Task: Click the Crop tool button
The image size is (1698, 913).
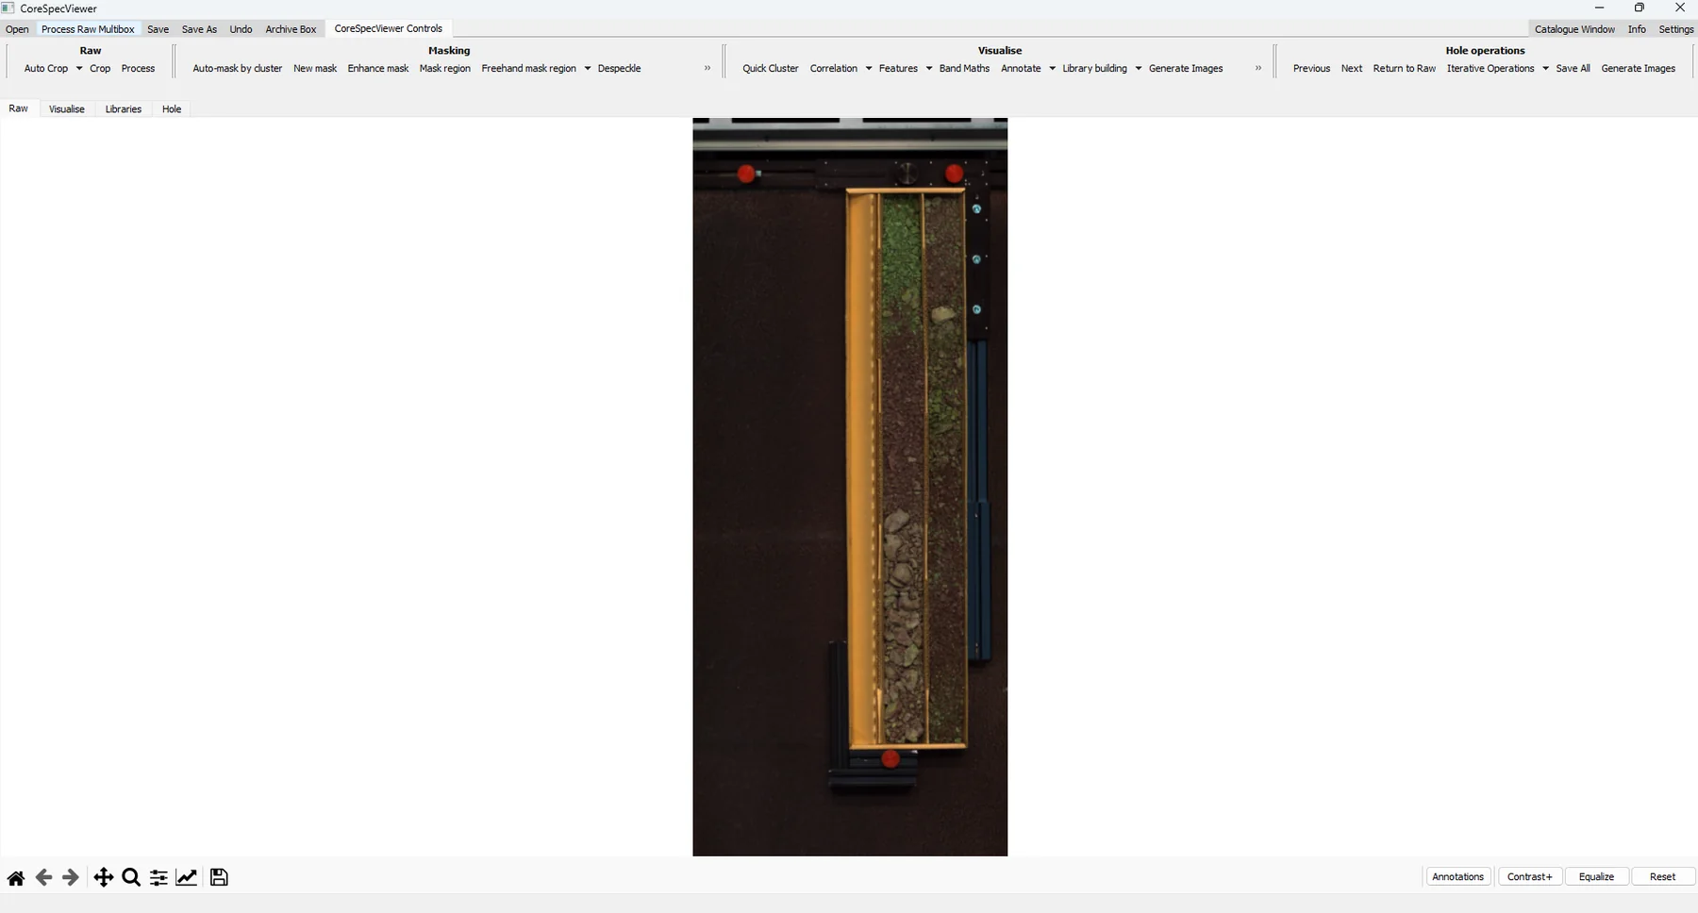Action: (x=100, y=69)
